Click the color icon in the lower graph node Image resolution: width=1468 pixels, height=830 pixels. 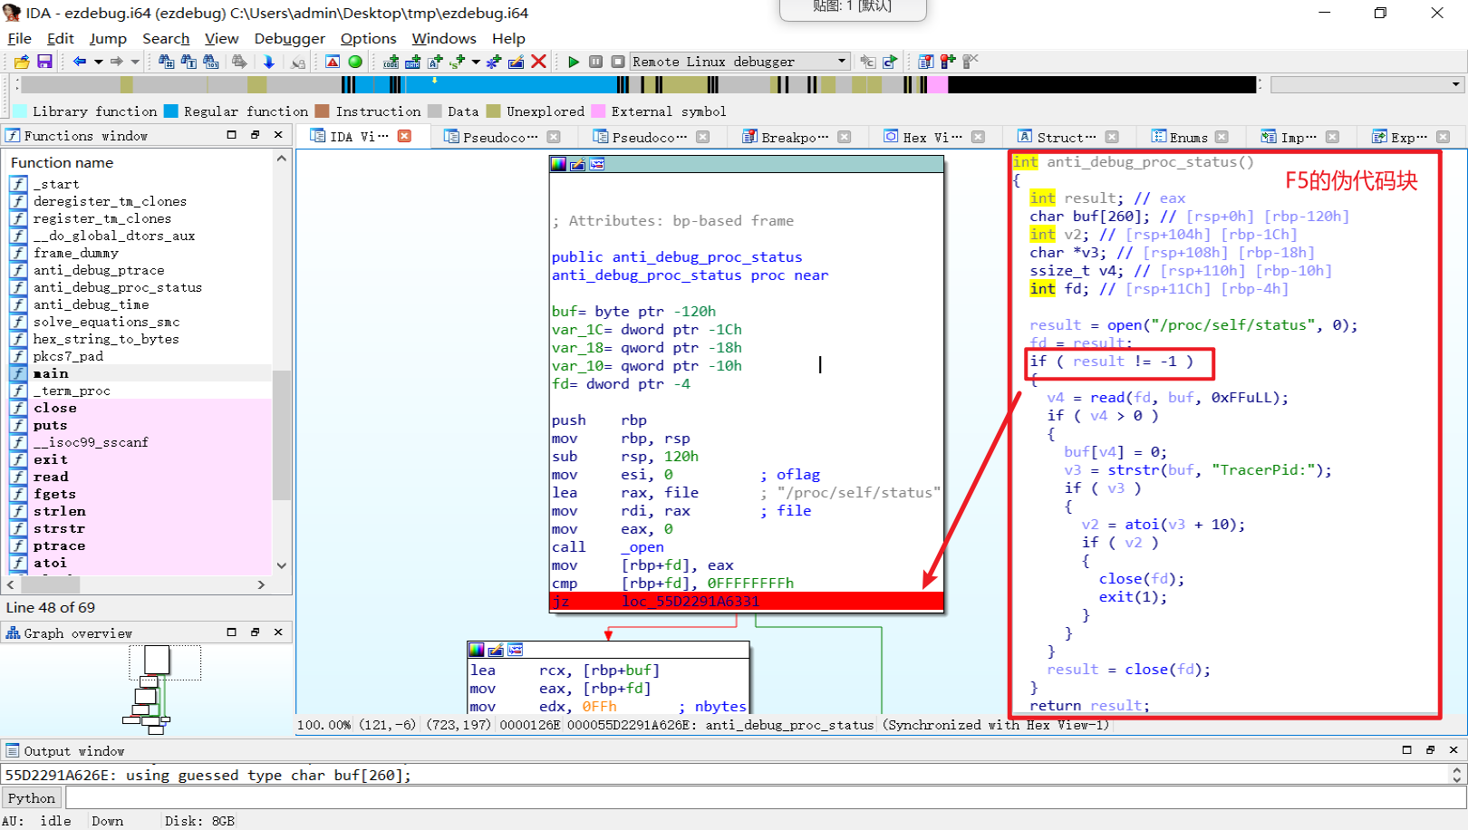click(477, 650)
